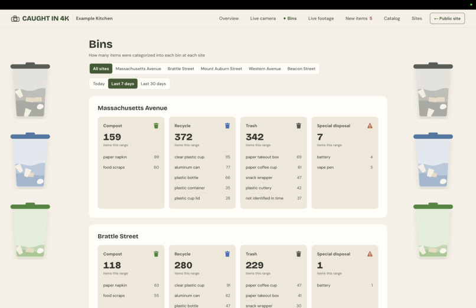
Task: Navigate to Sites
Action: (x=416, y=18)
